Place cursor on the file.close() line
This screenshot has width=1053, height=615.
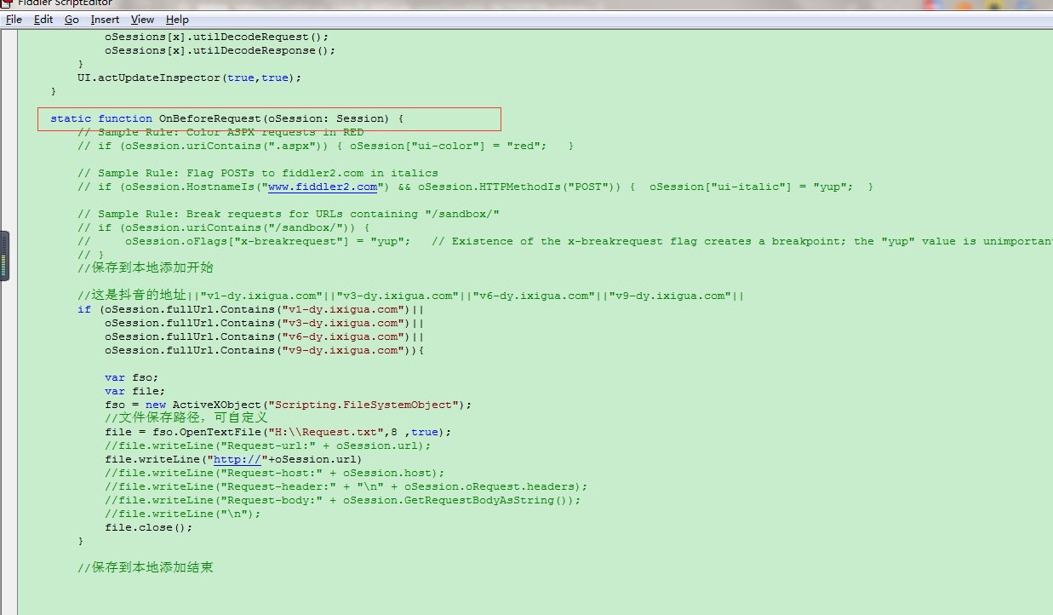[148, 527]
